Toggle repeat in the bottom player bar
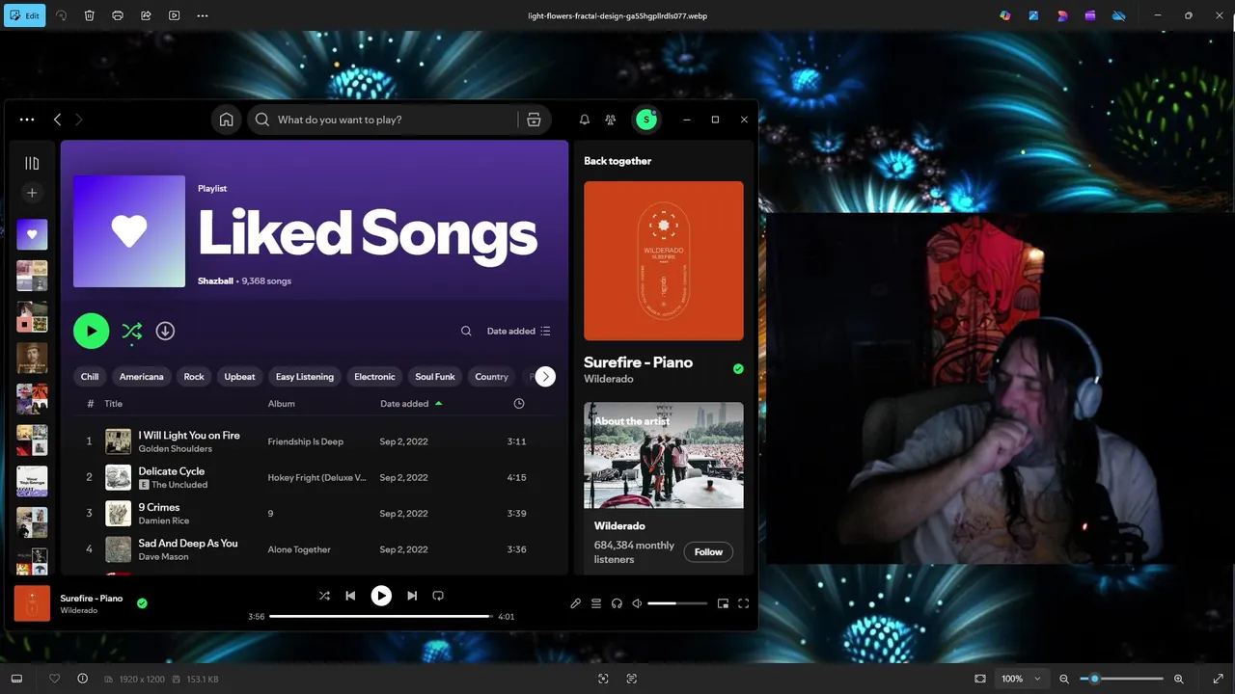The height and width of the screenshot is (694, 1235). tap(438, 596)
